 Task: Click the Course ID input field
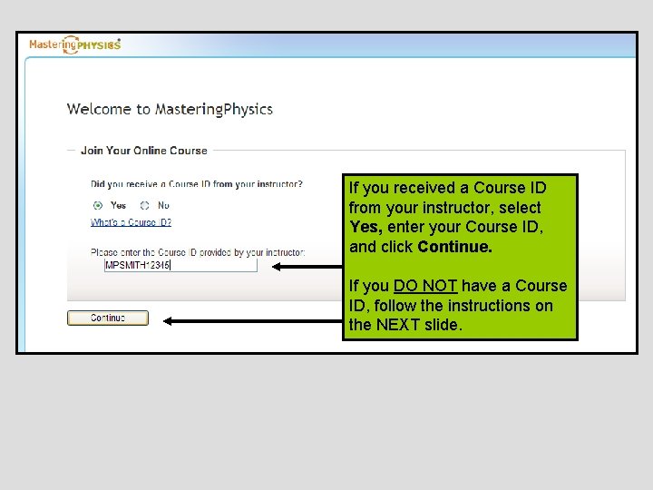[x=180, y=265]
